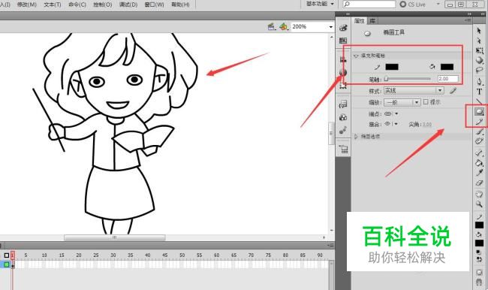Collapse the 填充和笔触 section
This screenshot has width=488, height=290.
click(357, 56)
